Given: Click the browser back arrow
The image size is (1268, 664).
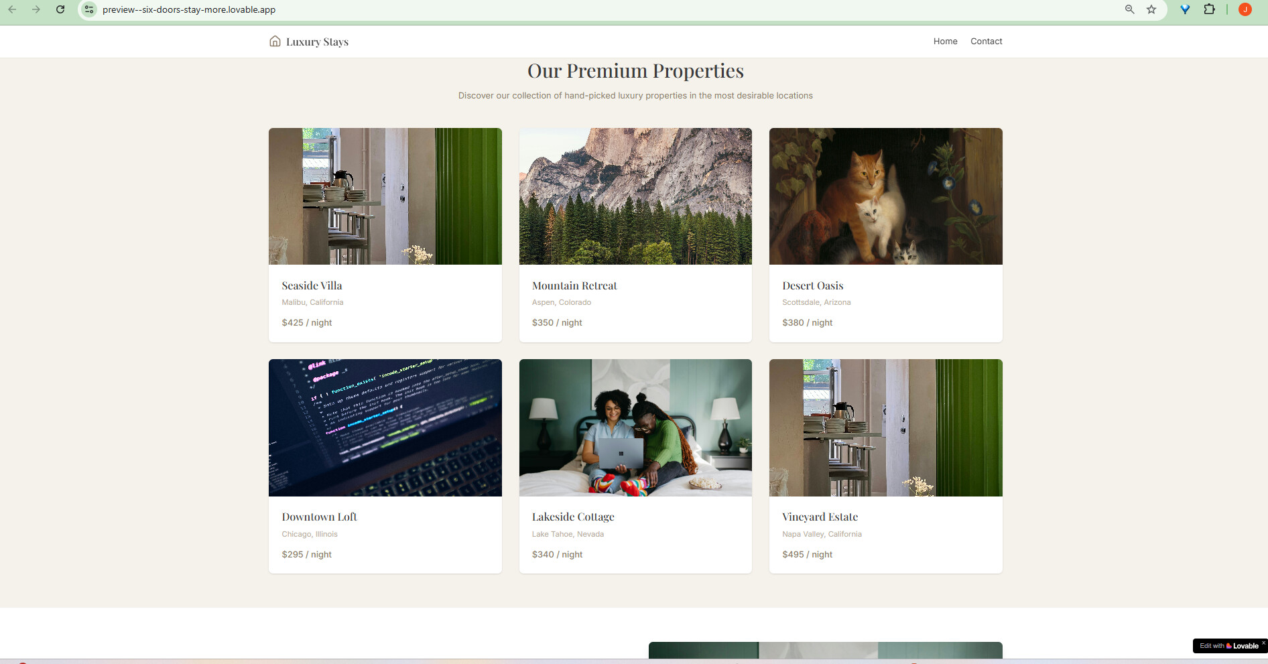Looking at the screenshot, I should point(12,9).
